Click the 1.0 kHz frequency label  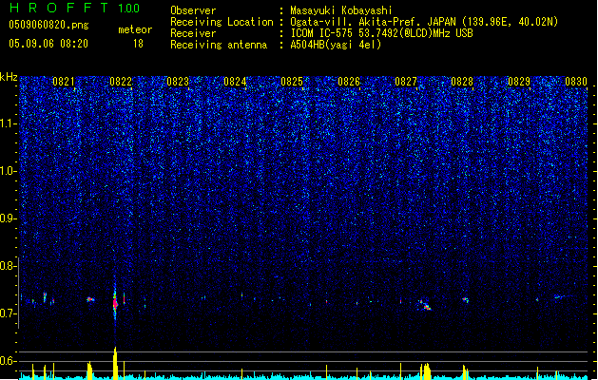[9, 171]
